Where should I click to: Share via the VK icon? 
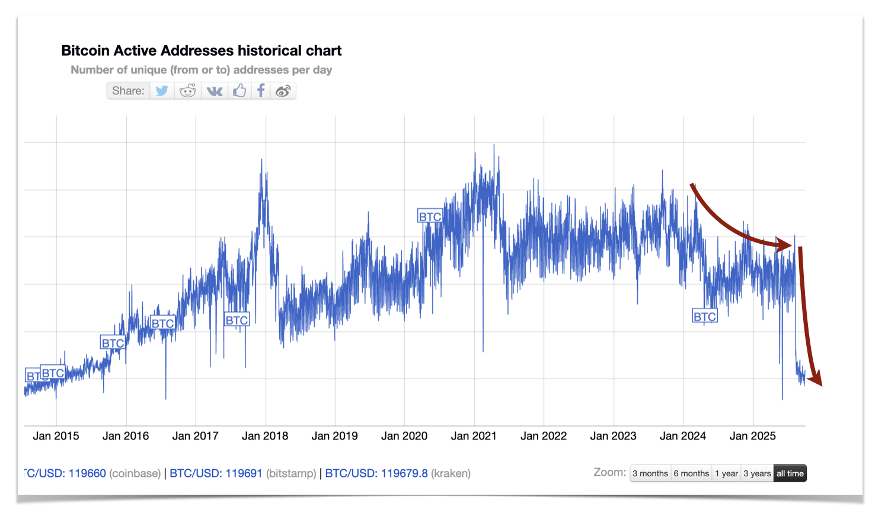(x=214, y=91)
